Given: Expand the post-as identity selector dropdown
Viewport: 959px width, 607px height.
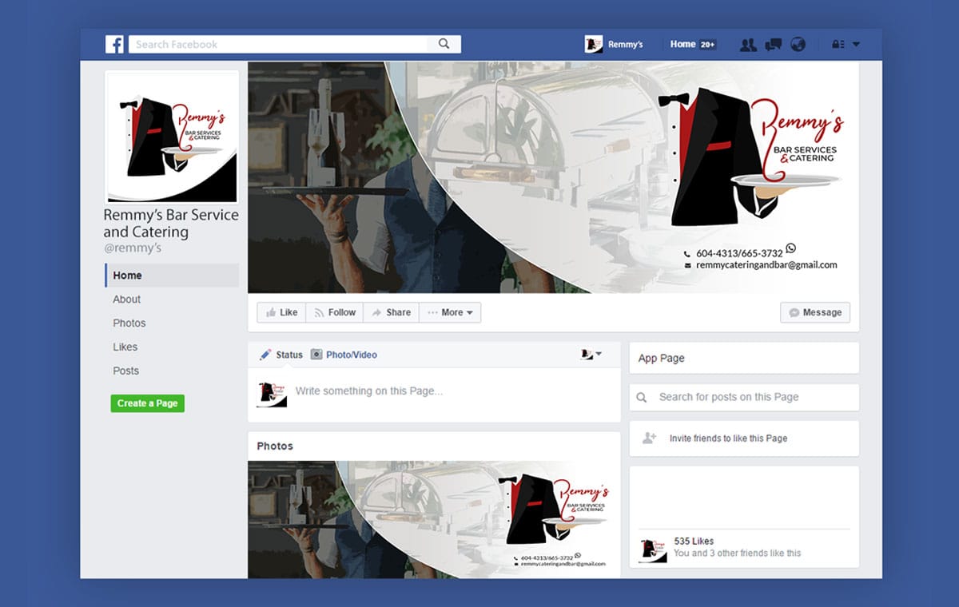Looking at the screenshot, I should coord(591,355).
